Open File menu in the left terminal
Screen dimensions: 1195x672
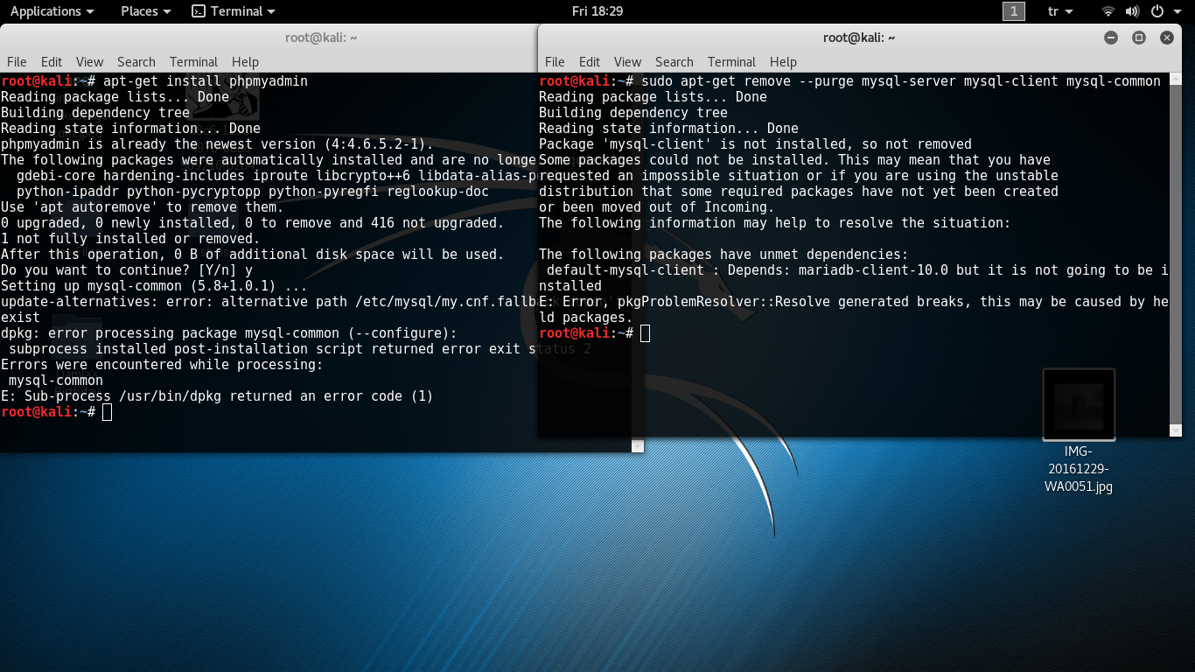pos(17,62)
